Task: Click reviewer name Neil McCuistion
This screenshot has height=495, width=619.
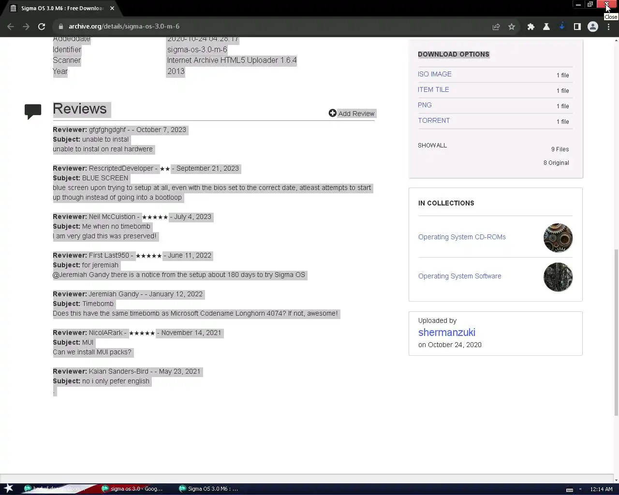Action: [x=112, y=217]
